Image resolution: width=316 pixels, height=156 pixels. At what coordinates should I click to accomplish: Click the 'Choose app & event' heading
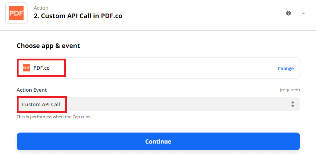pos(48,46)
